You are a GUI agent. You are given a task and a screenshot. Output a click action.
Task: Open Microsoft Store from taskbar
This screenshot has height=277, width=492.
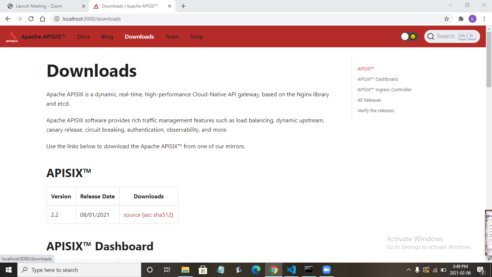[x=203, y=270]
